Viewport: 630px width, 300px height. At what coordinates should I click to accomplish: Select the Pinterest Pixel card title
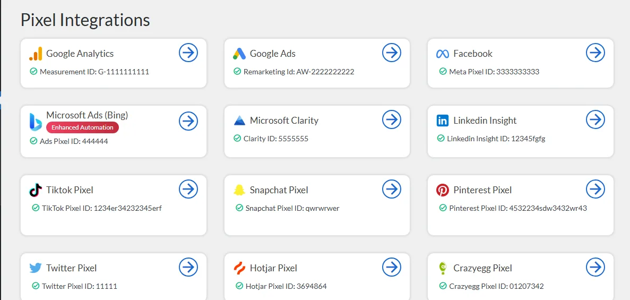coord(482,190)
